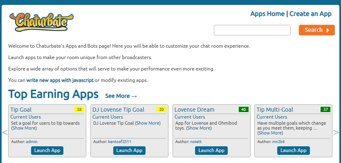This screenshot has width=341, height=163.
Task: Click the Top Earning Apps heading
Action: coord(53,94)
